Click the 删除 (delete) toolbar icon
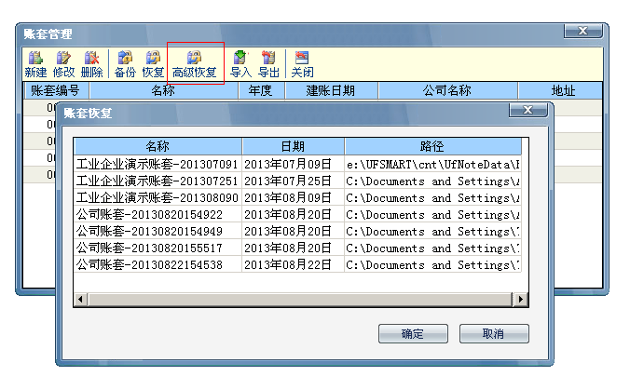The height and width of the screenshot is (376, 630). (91, 64)
